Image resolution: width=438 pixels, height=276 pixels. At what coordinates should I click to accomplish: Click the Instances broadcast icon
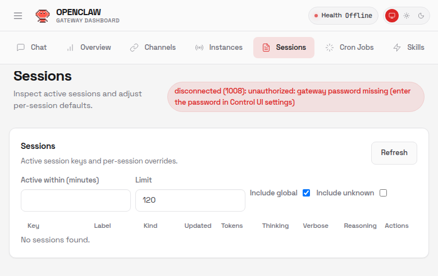[199, 48]
